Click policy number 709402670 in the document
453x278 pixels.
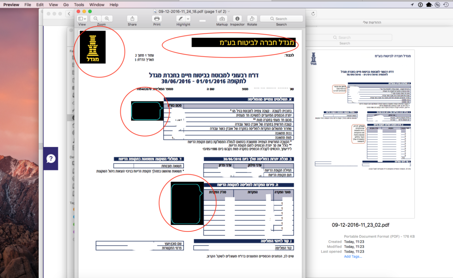[x=144, y=89]
